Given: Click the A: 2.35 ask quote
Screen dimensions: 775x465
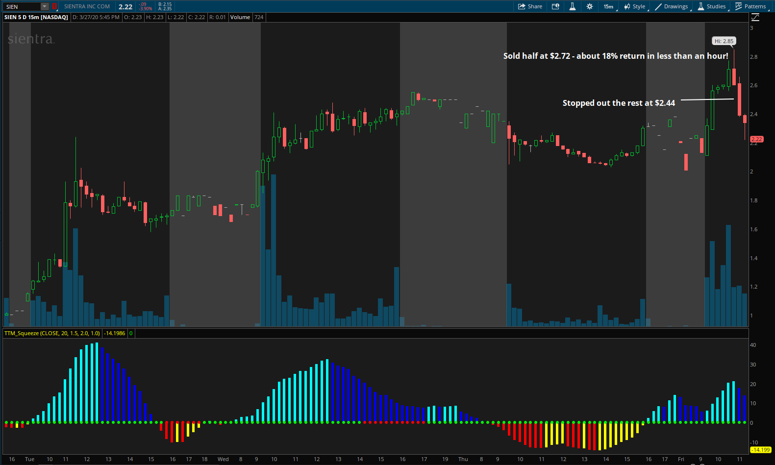Looking at the screenshot, I should 165,9.
